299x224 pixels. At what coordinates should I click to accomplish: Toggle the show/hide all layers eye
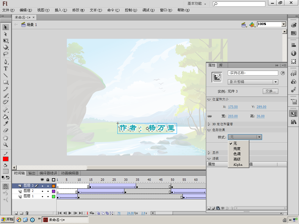[42, 180]
